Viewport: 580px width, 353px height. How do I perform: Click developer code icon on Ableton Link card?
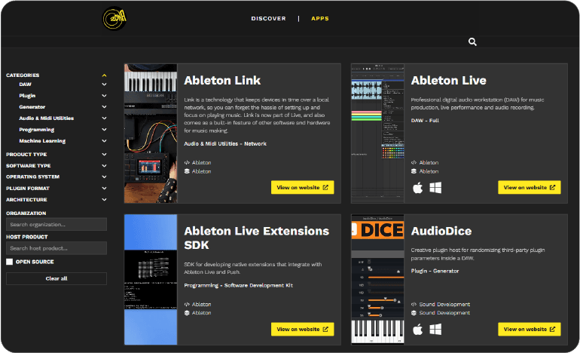point(187,163)
